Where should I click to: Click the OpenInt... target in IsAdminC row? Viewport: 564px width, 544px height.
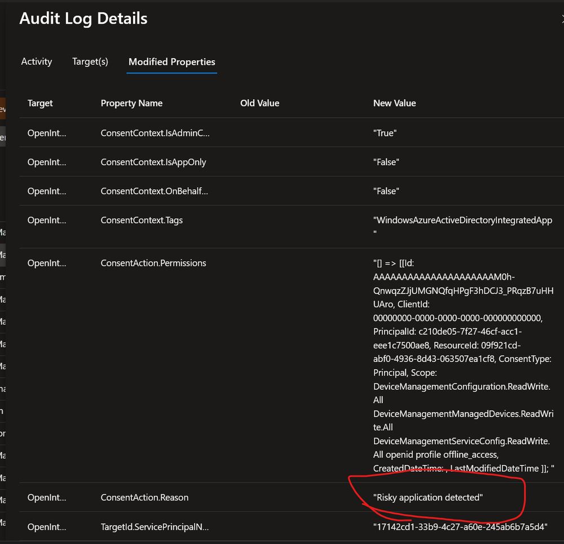47,133
